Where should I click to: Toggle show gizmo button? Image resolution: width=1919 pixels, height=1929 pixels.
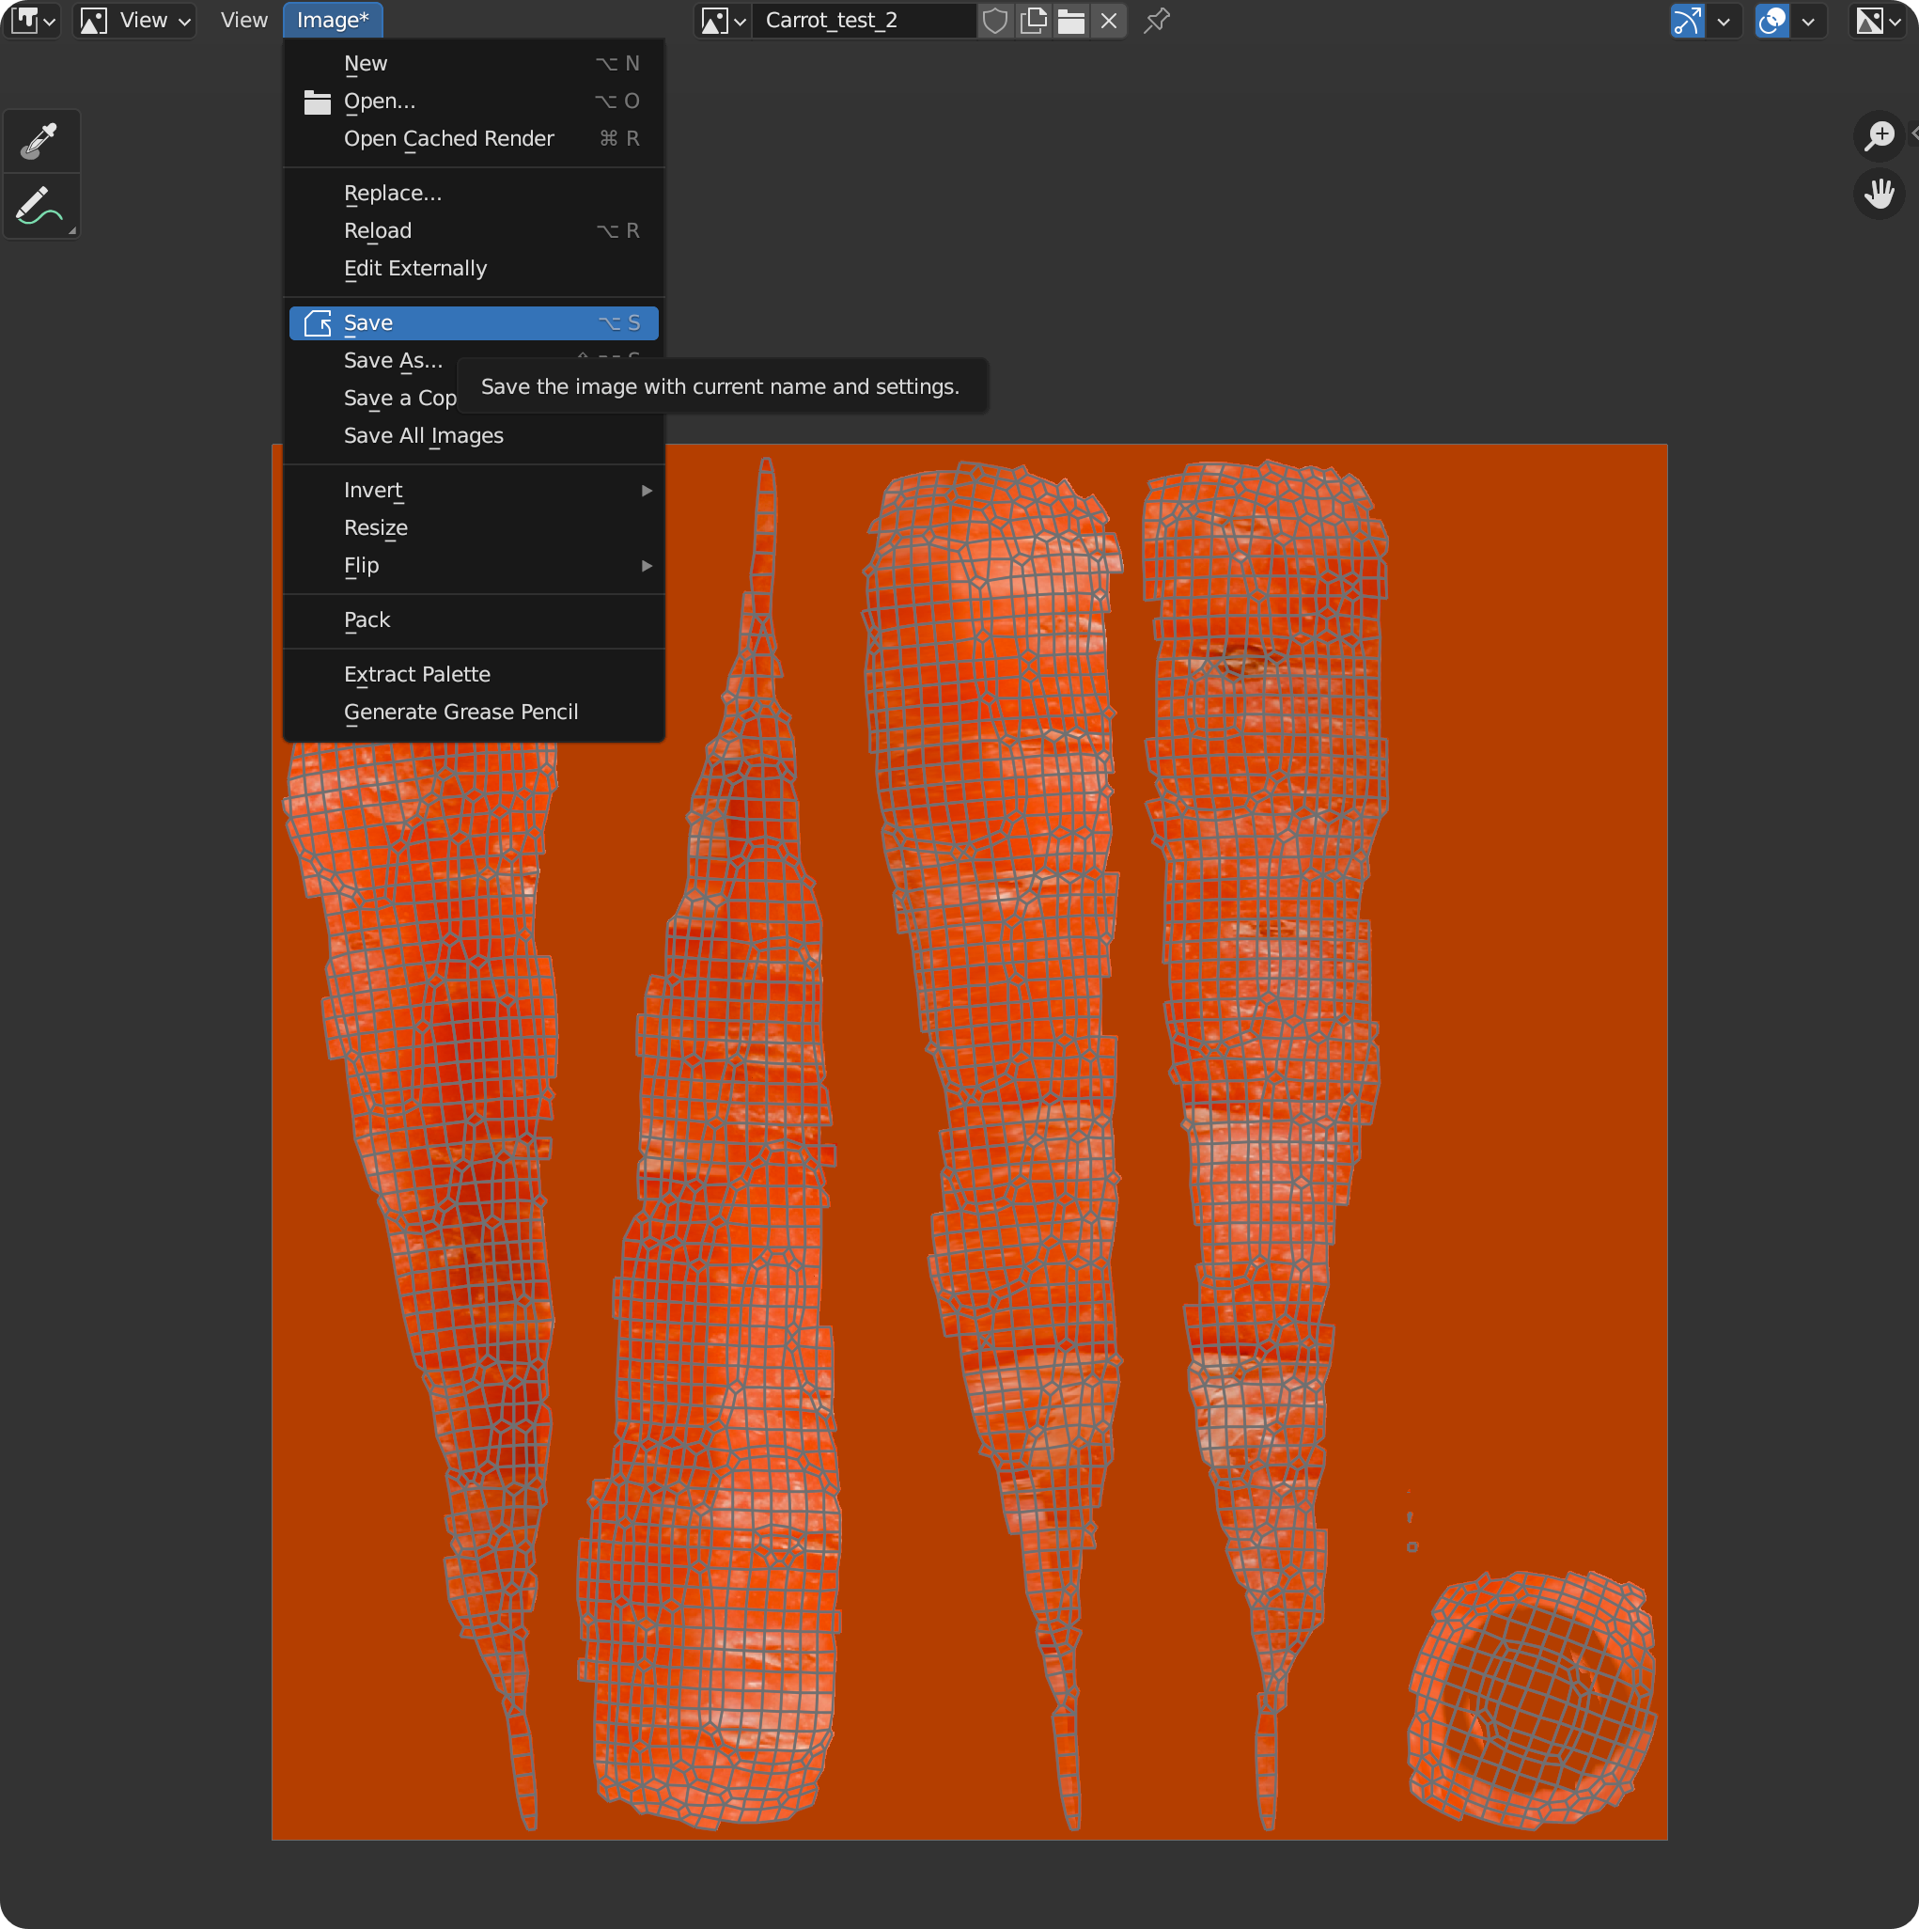pos(1687,20)
